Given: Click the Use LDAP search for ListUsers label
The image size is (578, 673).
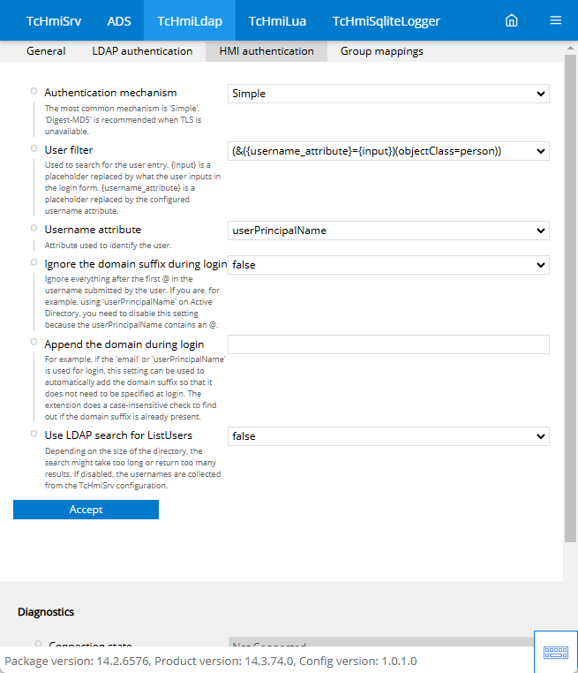Looking at the screenshot, I should (118, 435).
